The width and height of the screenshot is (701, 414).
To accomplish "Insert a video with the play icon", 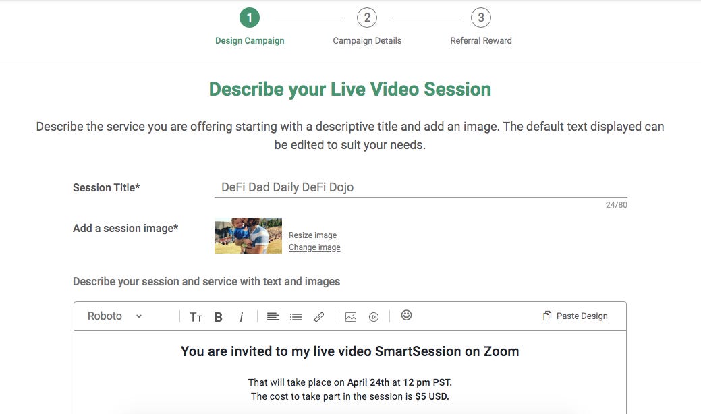I will pos(374,316).
